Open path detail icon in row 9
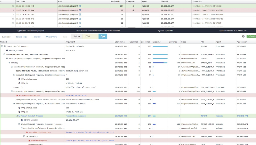Viewport: 256px width, 145px height. pyautogui.click(x=80, y=10)
